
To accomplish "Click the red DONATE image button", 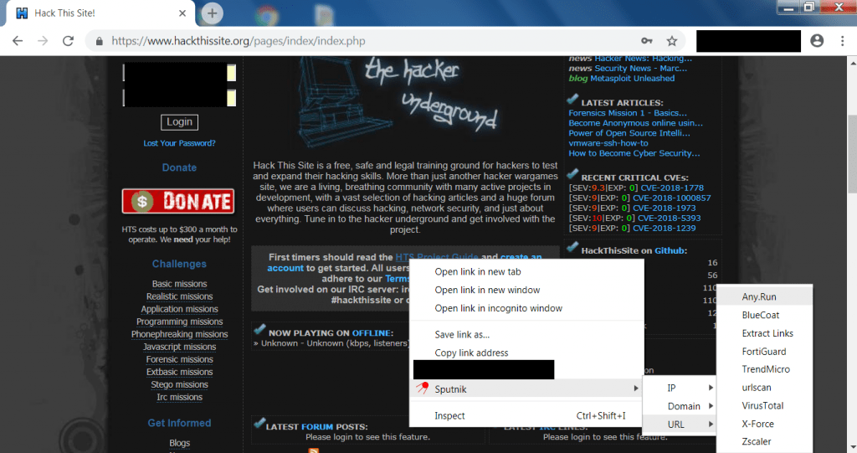I will point(178,201).
